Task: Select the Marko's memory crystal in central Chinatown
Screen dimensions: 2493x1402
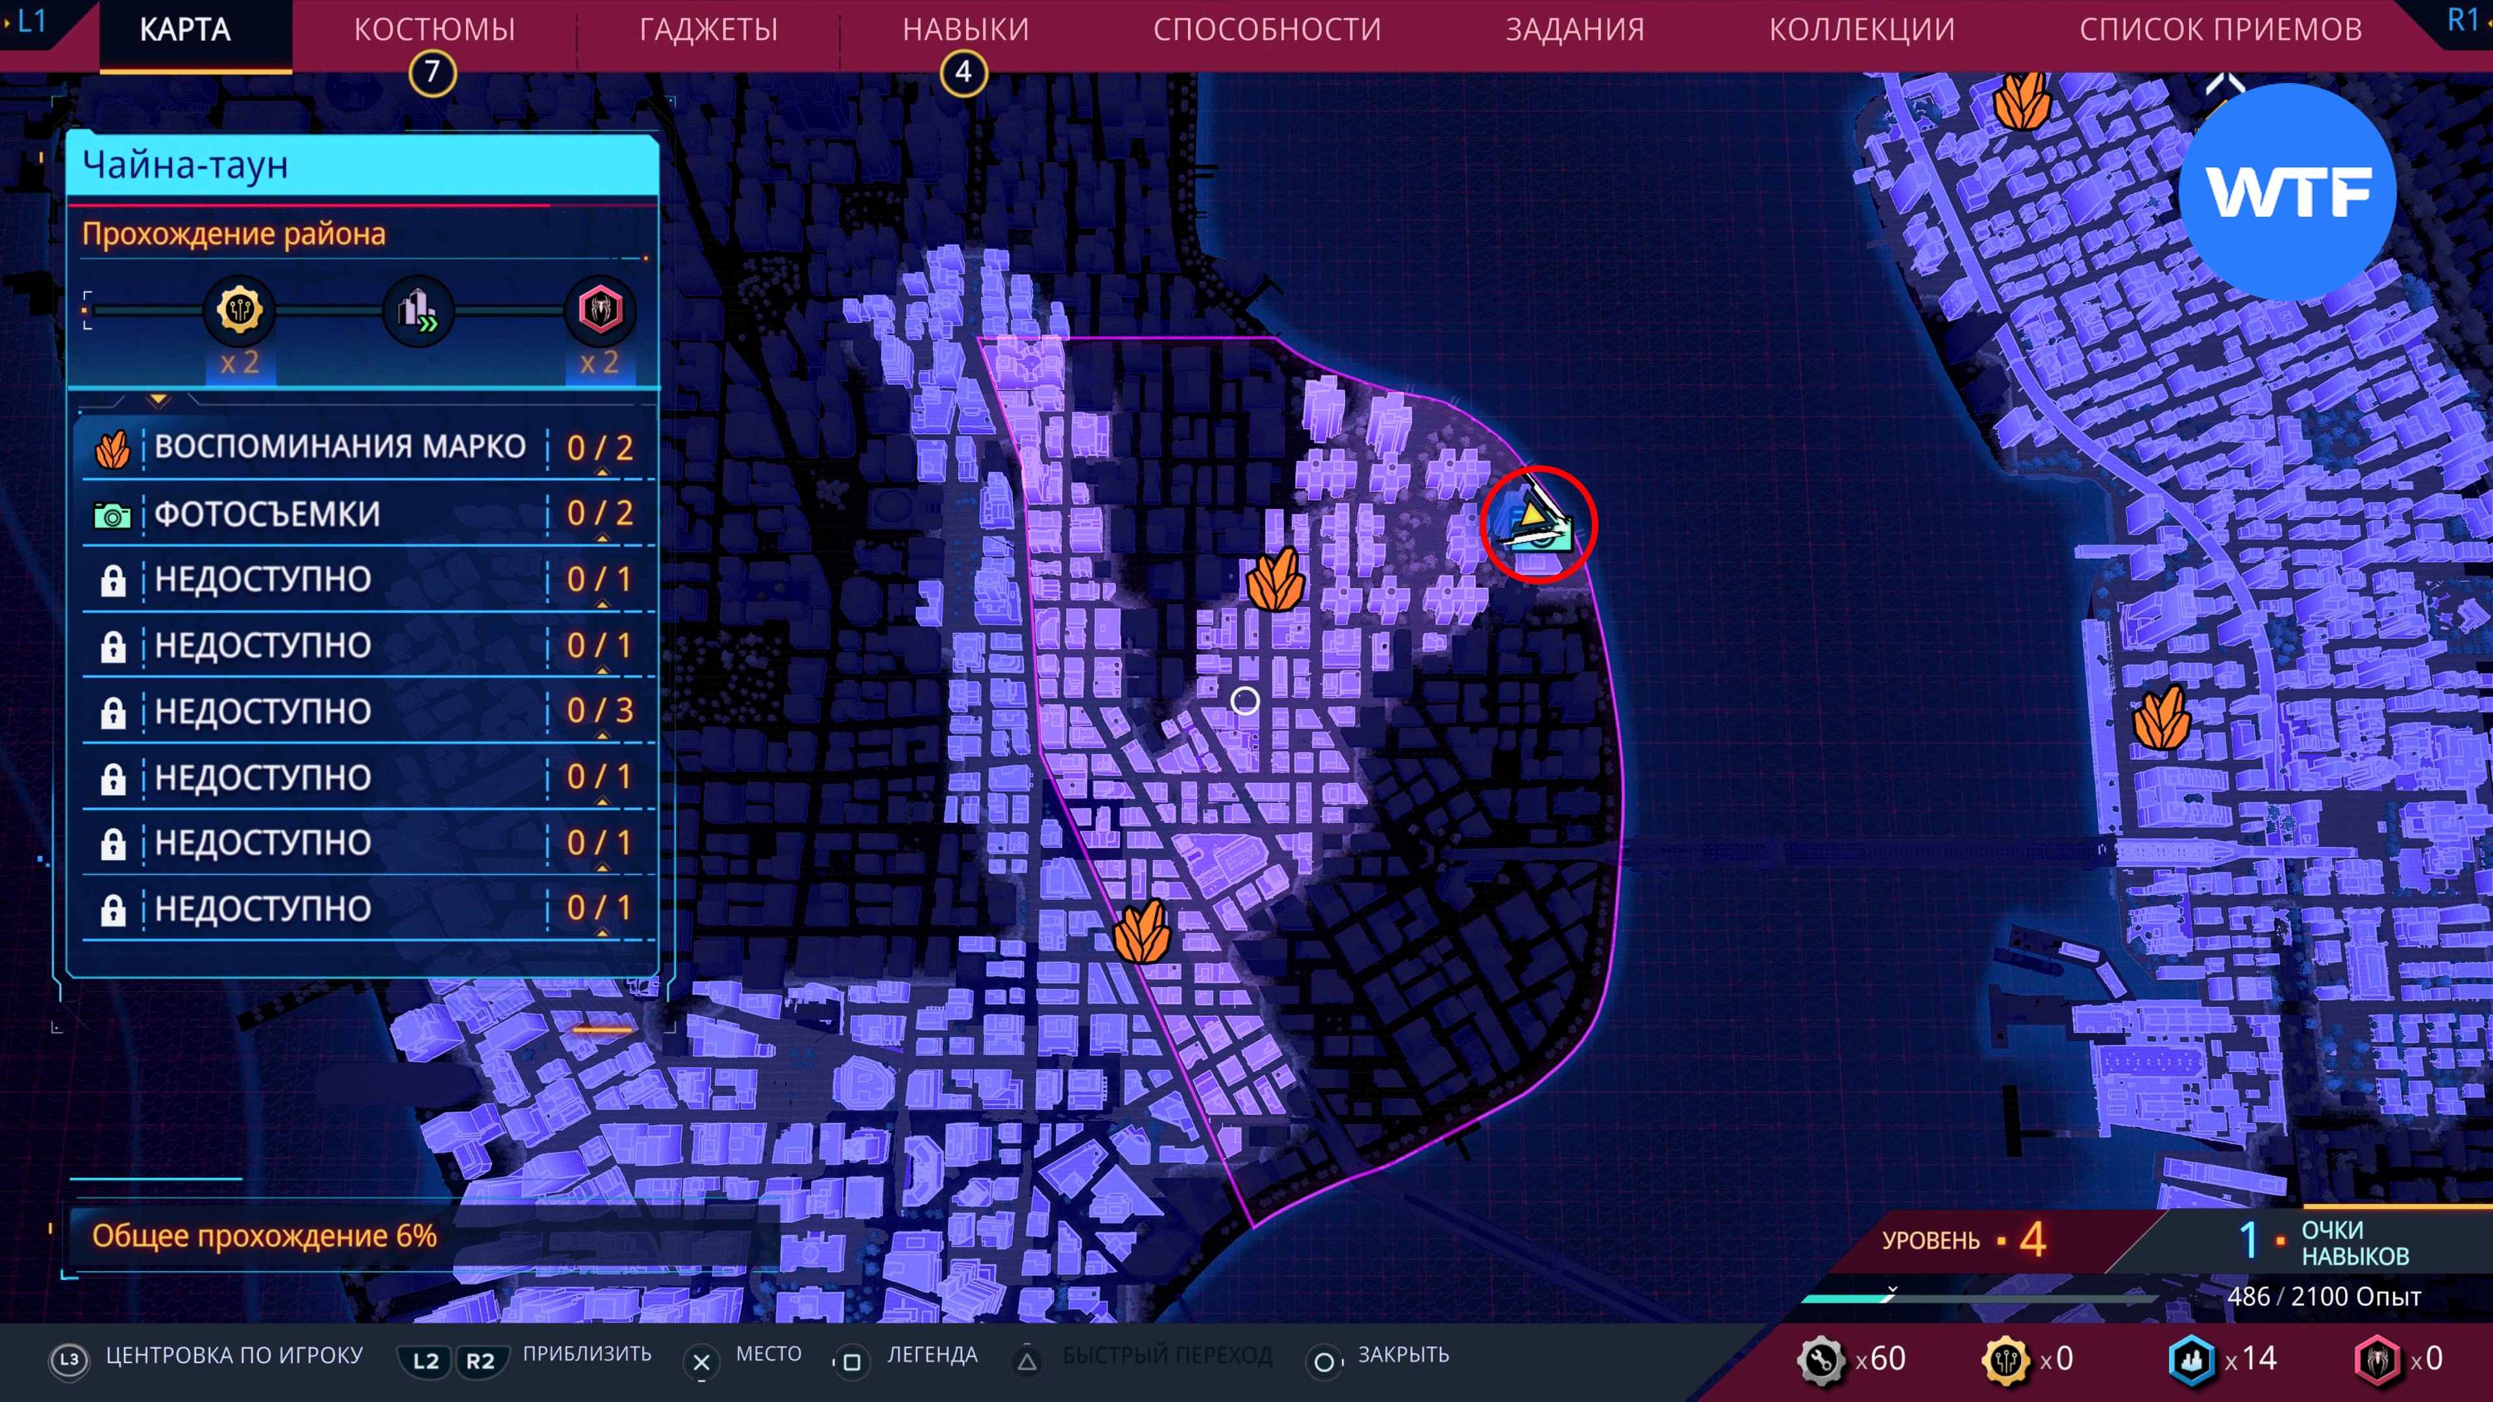Action: 1274,580
